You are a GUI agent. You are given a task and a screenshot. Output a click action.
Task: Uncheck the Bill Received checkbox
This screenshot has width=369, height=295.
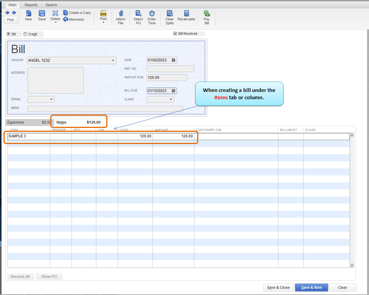tap(175, 34)
